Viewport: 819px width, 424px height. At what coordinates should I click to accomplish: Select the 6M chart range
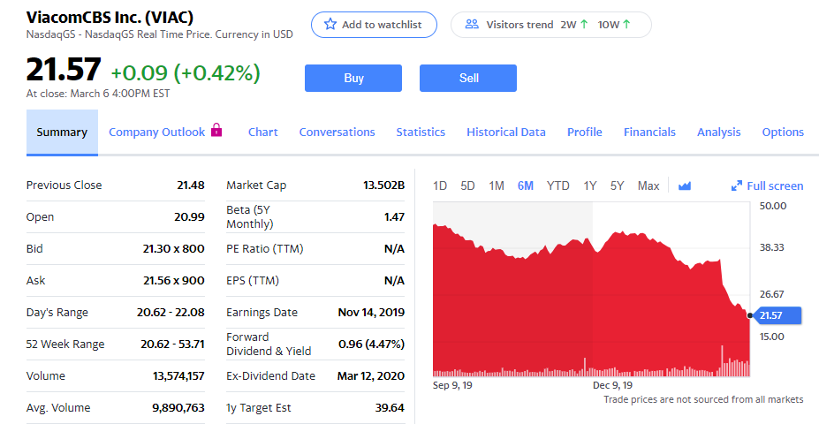tap(526, 185)
